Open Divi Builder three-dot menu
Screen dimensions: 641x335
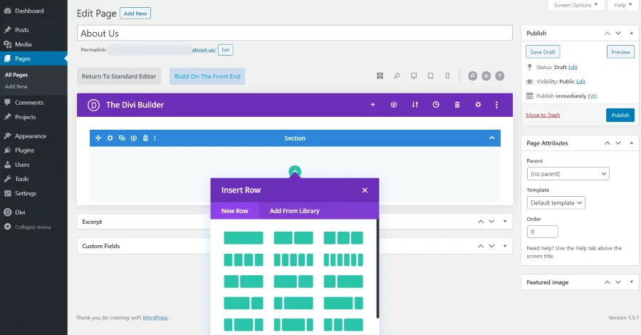pos(496,105)
